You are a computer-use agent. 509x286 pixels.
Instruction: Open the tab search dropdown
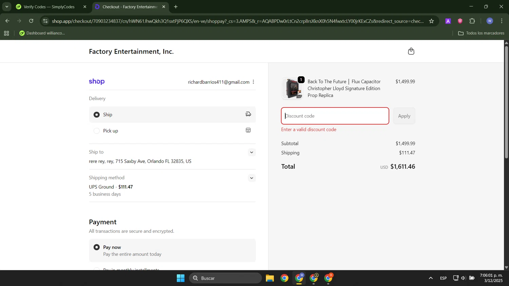(6, 7)
